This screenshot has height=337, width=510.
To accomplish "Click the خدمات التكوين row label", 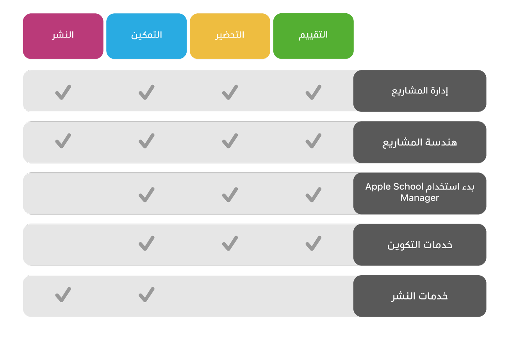I will click(x=419, y=245).
